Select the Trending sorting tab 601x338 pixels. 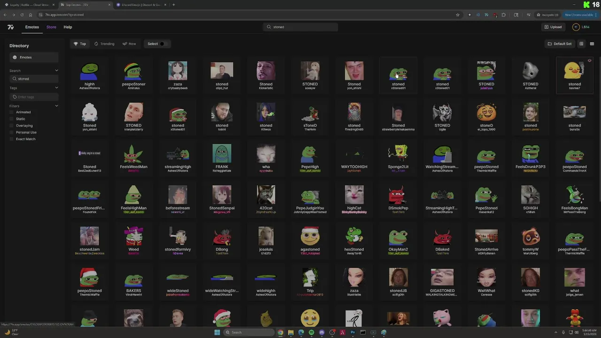tap(104, 44)
